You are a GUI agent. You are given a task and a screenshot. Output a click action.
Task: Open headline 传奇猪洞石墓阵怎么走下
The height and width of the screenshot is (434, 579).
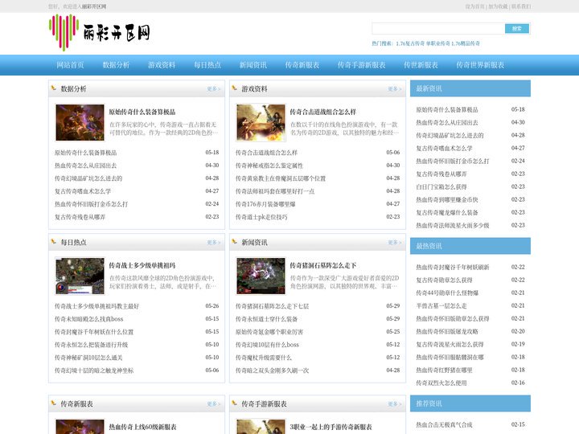pyautogui.click(x=323, y=265)
